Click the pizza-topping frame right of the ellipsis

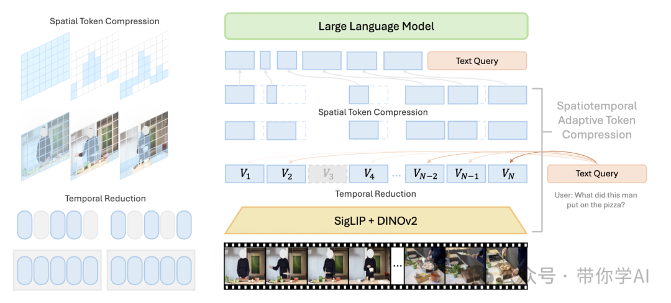coord(425,266)
